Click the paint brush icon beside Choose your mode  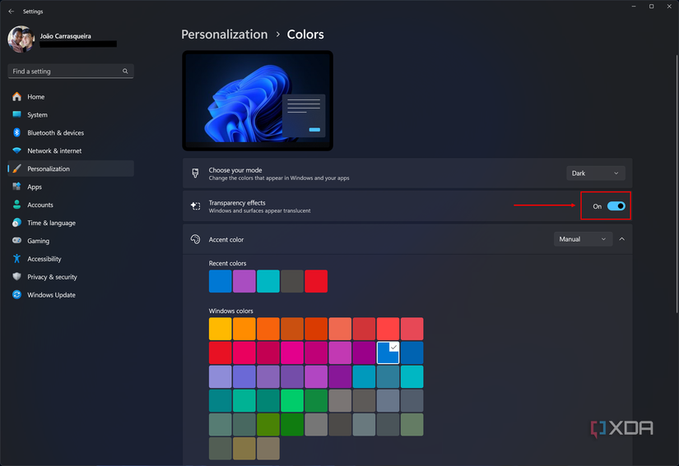point(195,173)
